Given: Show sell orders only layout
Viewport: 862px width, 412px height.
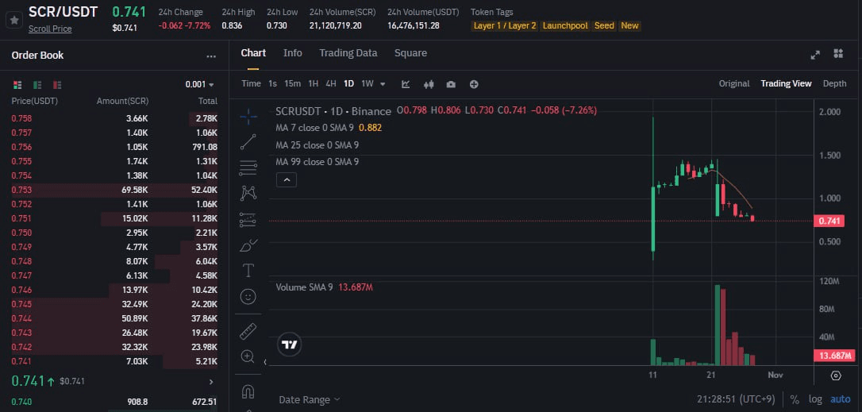Looking at the screenshot, I should click(x=57, y=85).
